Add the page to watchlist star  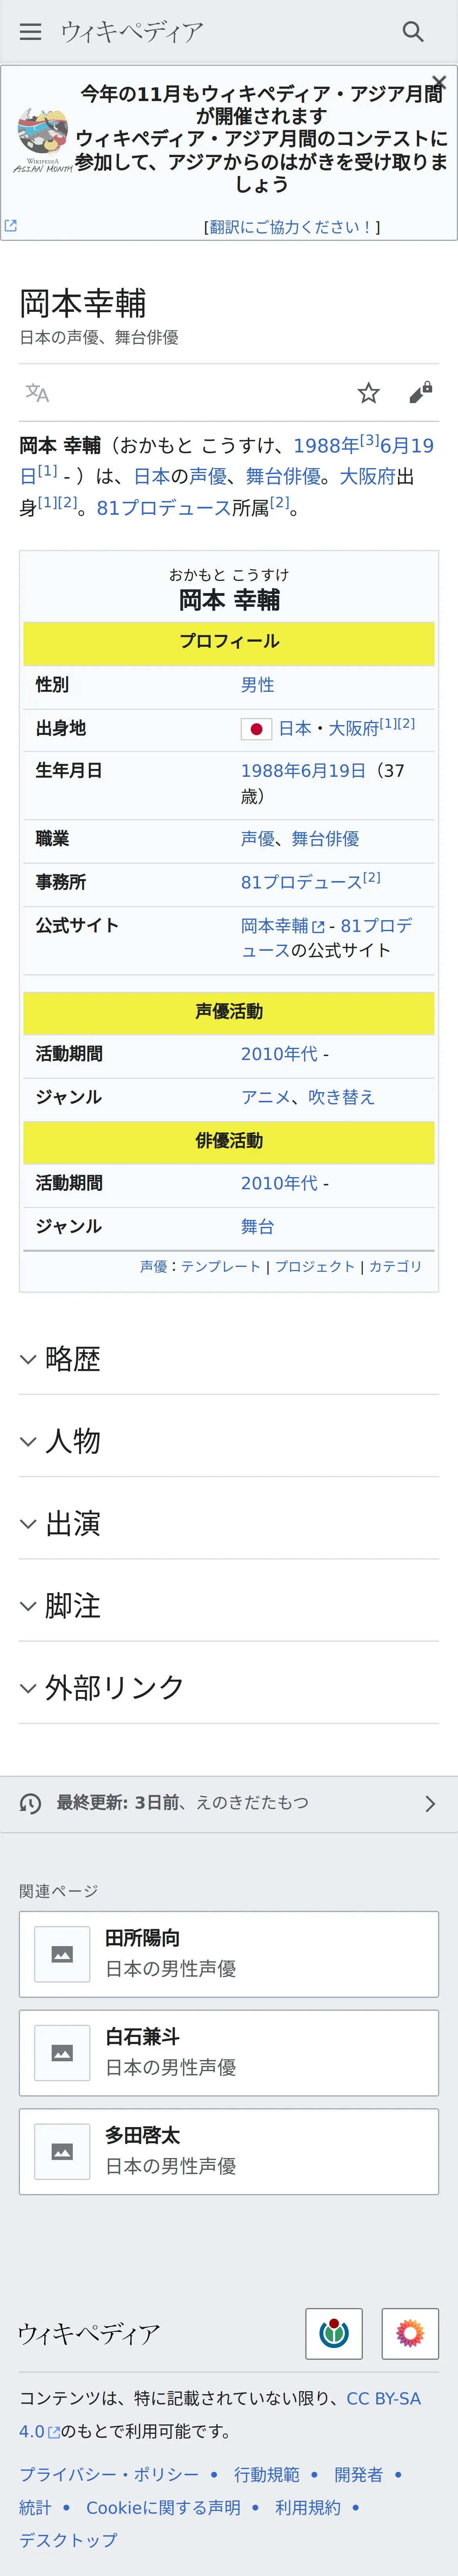click(x=368, y=393)
